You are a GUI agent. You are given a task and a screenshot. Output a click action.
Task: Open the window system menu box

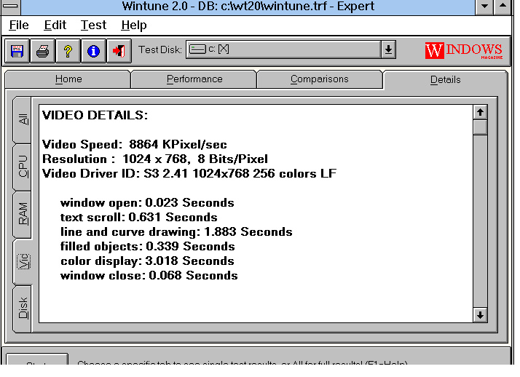[11, 7]
